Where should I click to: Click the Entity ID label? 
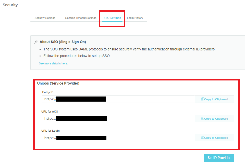point(48,92)
